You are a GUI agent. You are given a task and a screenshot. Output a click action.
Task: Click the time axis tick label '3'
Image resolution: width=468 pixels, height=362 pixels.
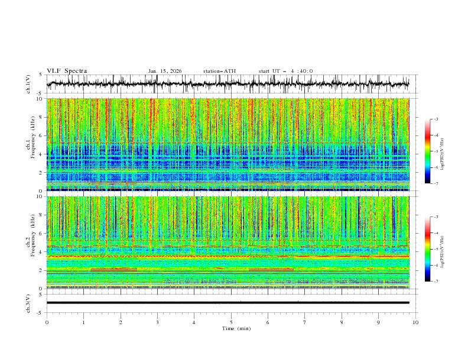pos(157,322)
